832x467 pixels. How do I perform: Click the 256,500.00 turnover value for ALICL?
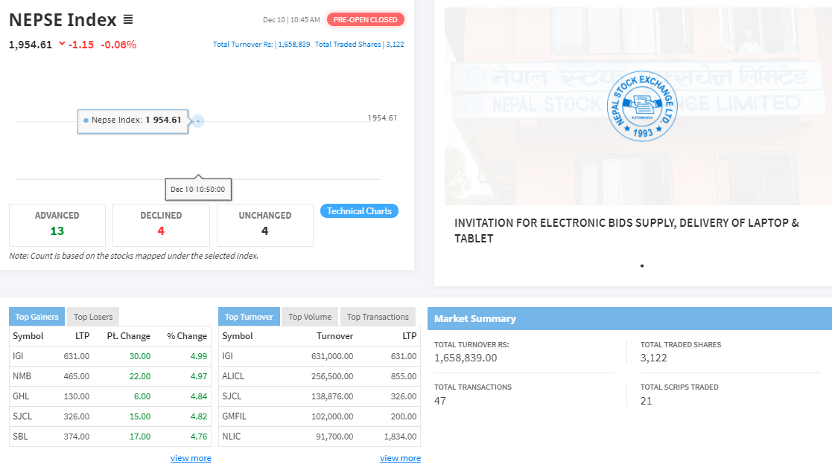pyautogui.click(x=332, y=376)
